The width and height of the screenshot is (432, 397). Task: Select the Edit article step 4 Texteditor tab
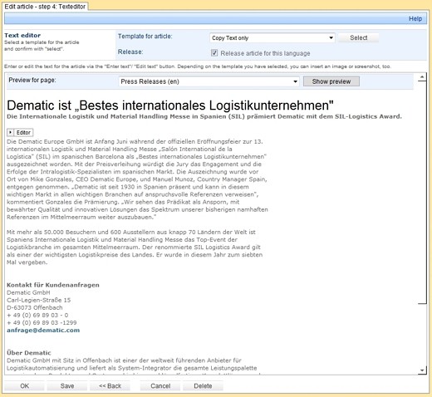[45, 7]
